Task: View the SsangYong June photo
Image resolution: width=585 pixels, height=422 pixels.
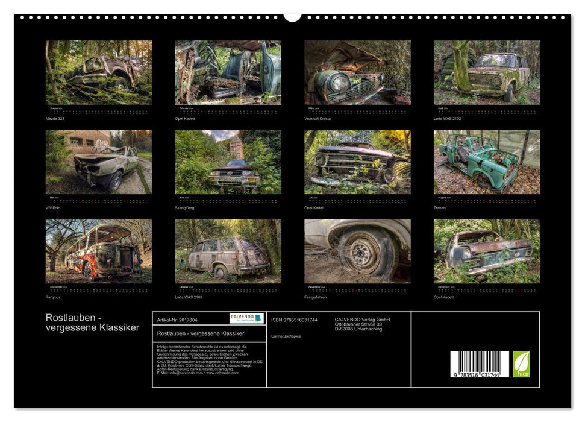Action: (x=228, y=162)
